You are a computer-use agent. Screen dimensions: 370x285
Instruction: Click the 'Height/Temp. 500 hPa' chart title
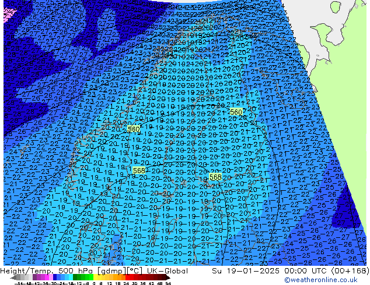47,271
